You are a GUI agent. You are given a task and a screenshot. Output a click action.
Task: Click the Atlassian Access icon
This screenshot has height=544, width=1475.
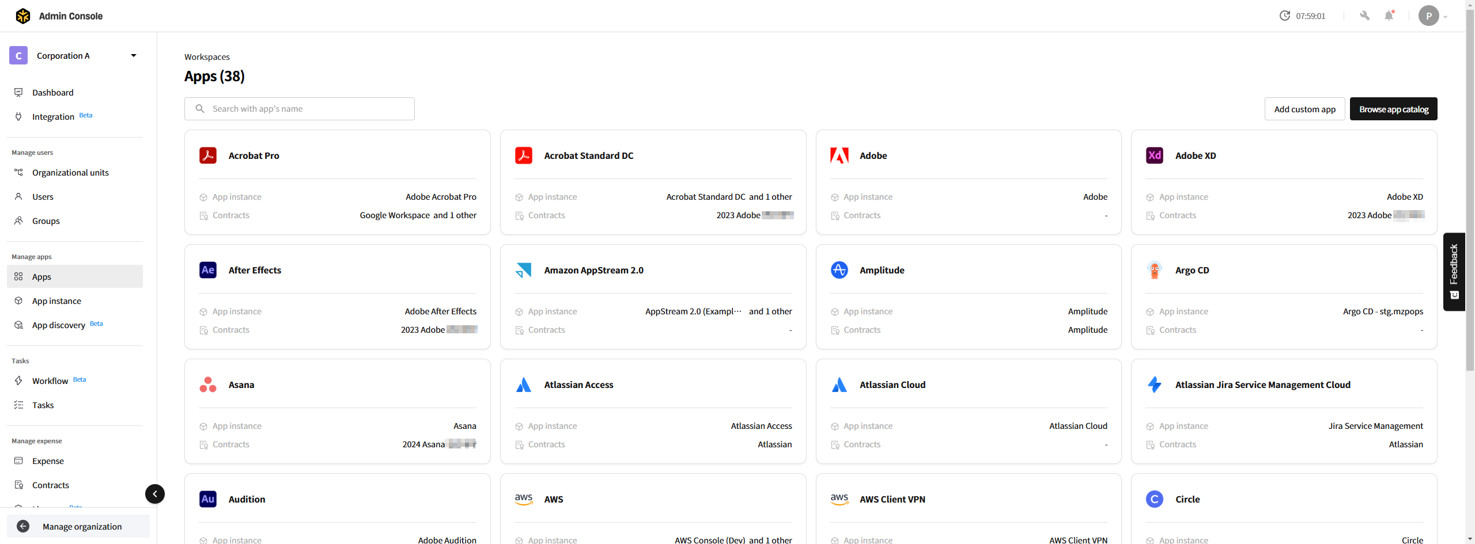(x=524, y=385)
